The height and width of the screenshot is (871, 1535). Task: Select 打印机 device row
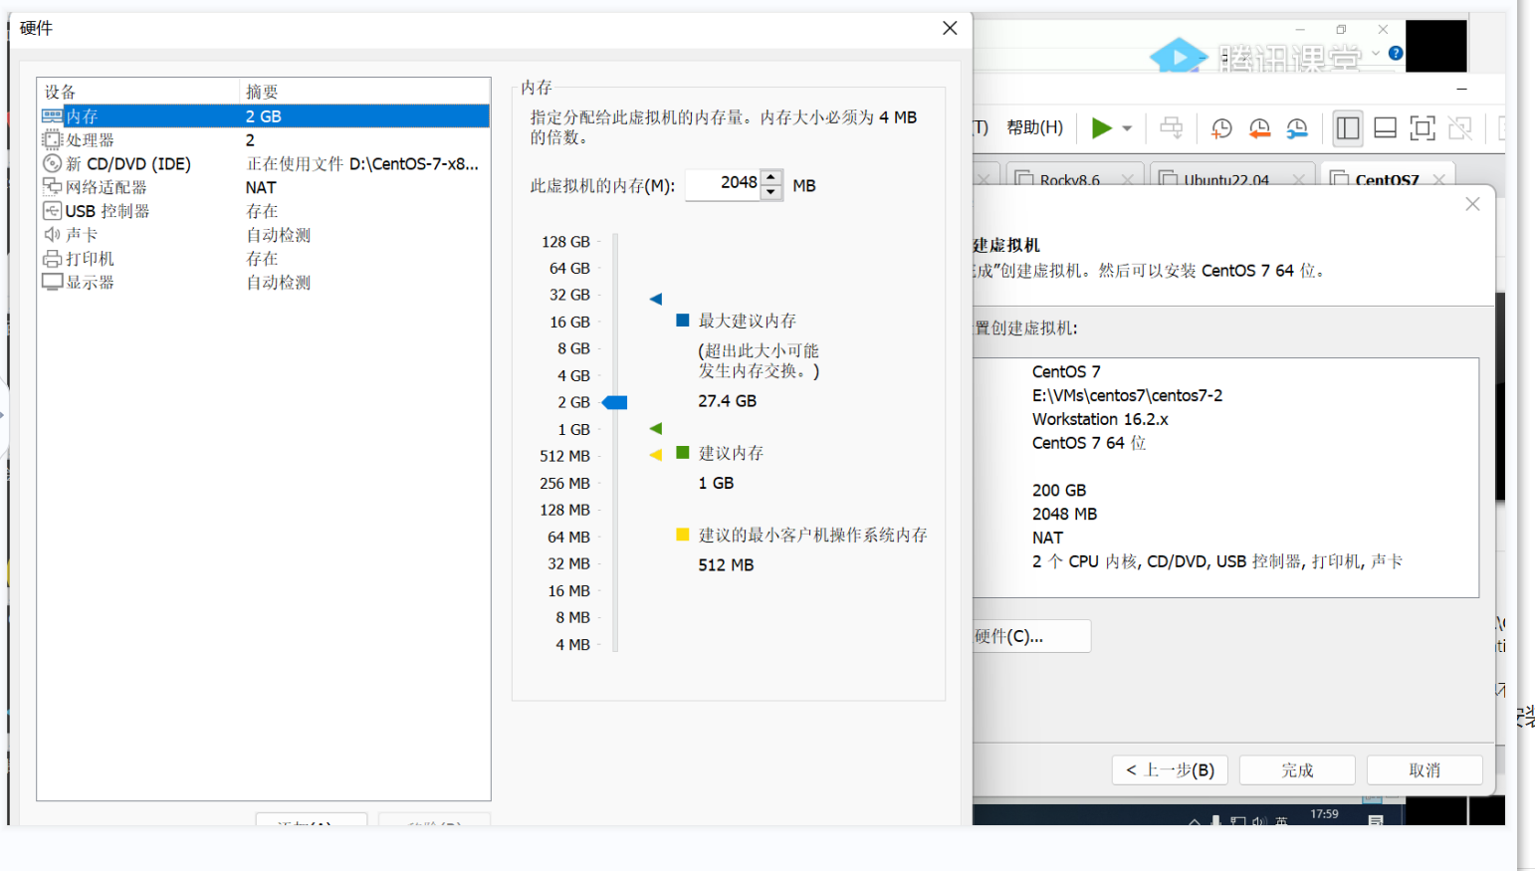pyautogui.click(x=264, y=259)
